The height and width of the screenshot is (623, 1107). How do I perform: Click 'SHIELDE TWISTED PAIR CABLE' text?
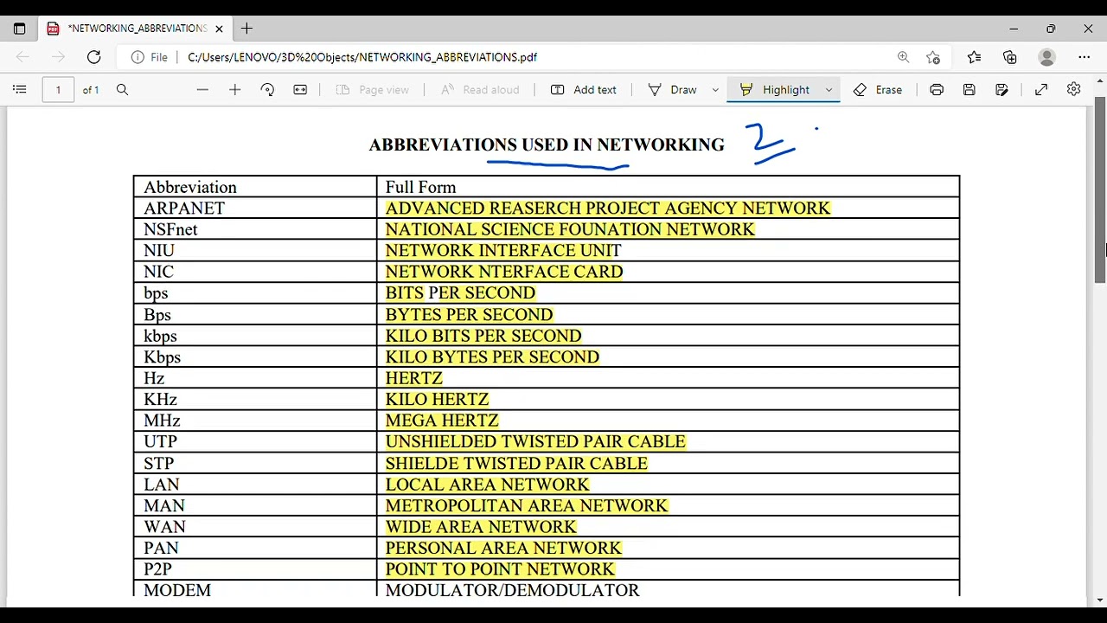point(516,464)
